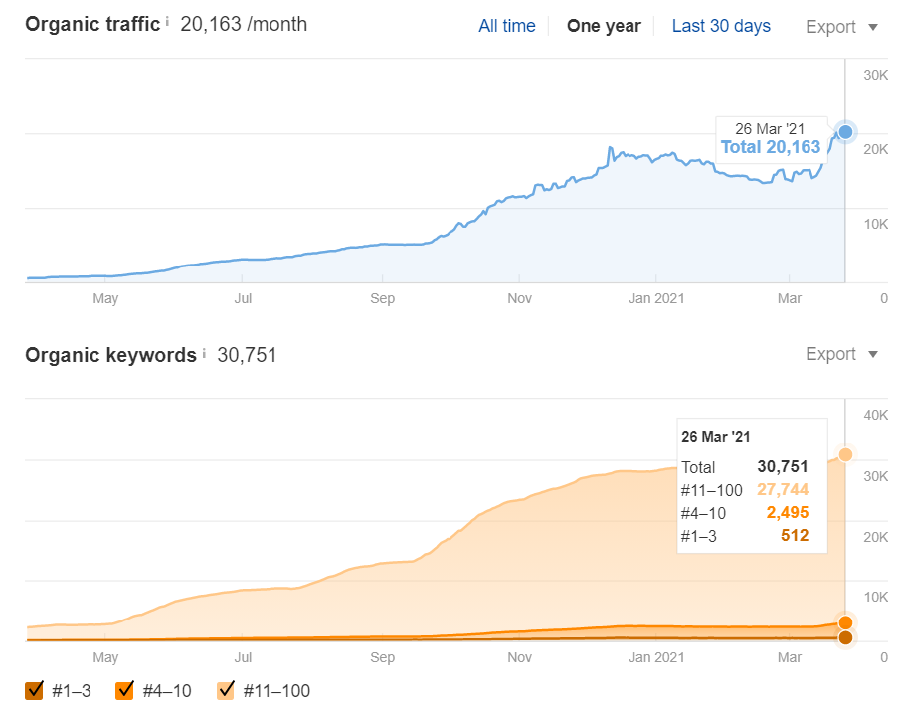
Task: Click the medium orange #4–10 endpoint marker
Action: point(845,622)
